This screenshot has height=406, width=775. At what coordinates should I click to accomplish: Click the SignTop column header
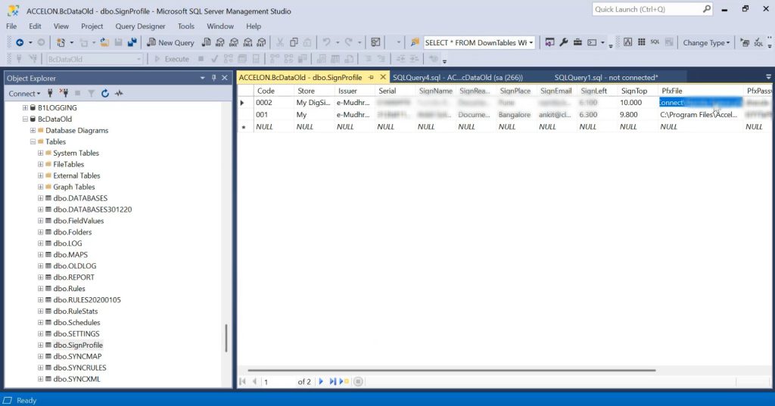click(x=637, y=91)
